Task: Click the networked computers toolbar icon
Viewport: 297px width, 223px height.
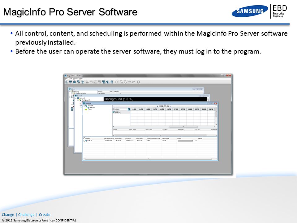Action: pyautogui.click(x=108, y=82)
